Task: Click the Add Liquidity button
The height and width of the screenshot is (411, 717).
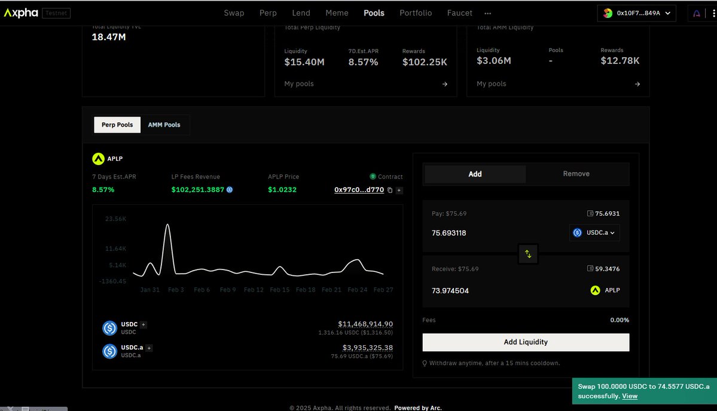Action: [x=526, y=342]
